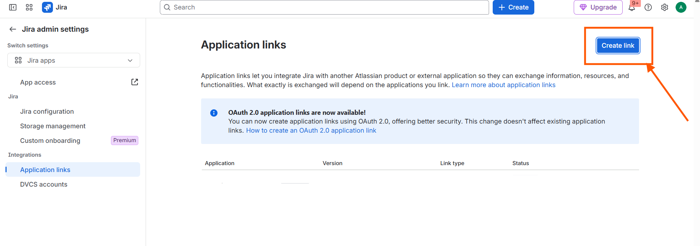Click the info icon in the OAuth banner

point(214,113)
